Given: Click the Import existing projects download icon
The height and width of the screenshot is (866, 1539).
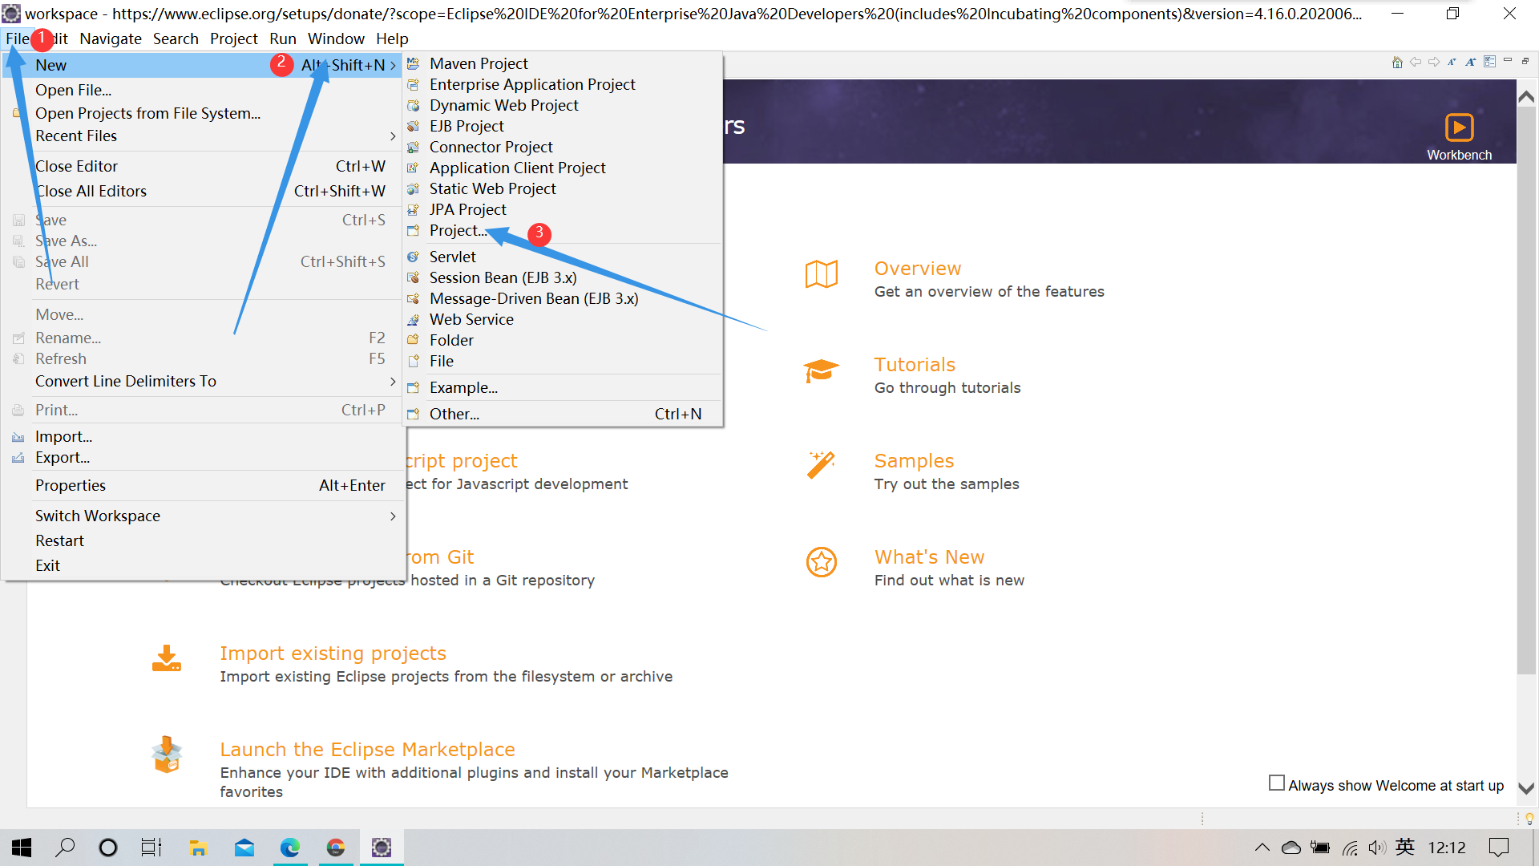Looking at the screenshot, I should (x=167, y=658).
